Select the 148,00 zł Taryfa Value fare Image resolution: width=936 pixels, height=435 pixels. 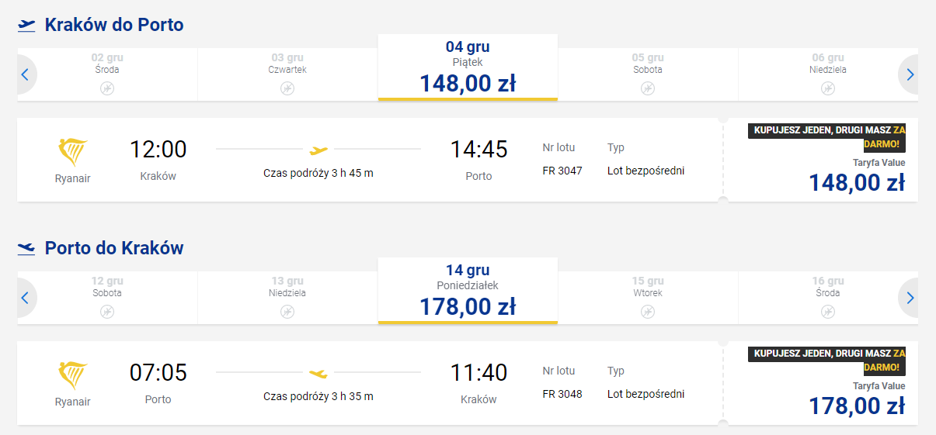[856, 182]
